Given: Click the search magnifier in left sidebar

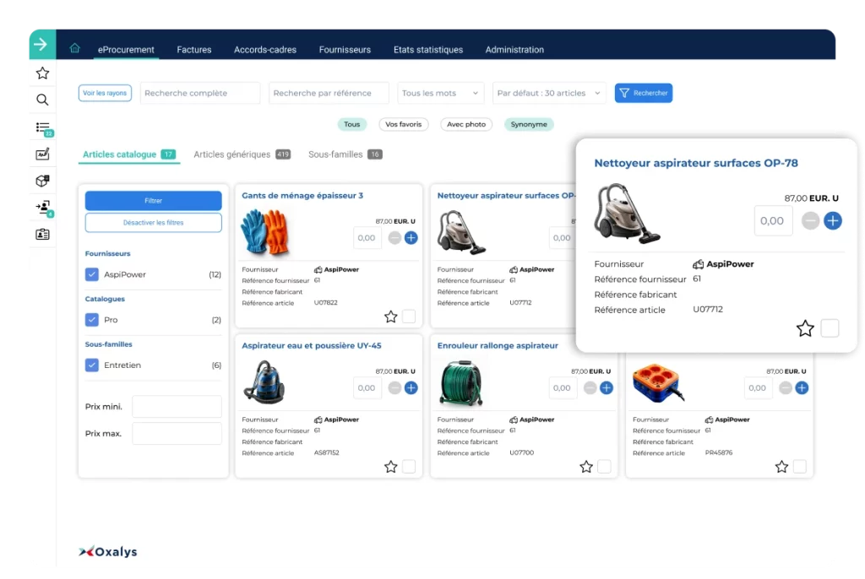Looking at the screenshot, I should [42, 100].
